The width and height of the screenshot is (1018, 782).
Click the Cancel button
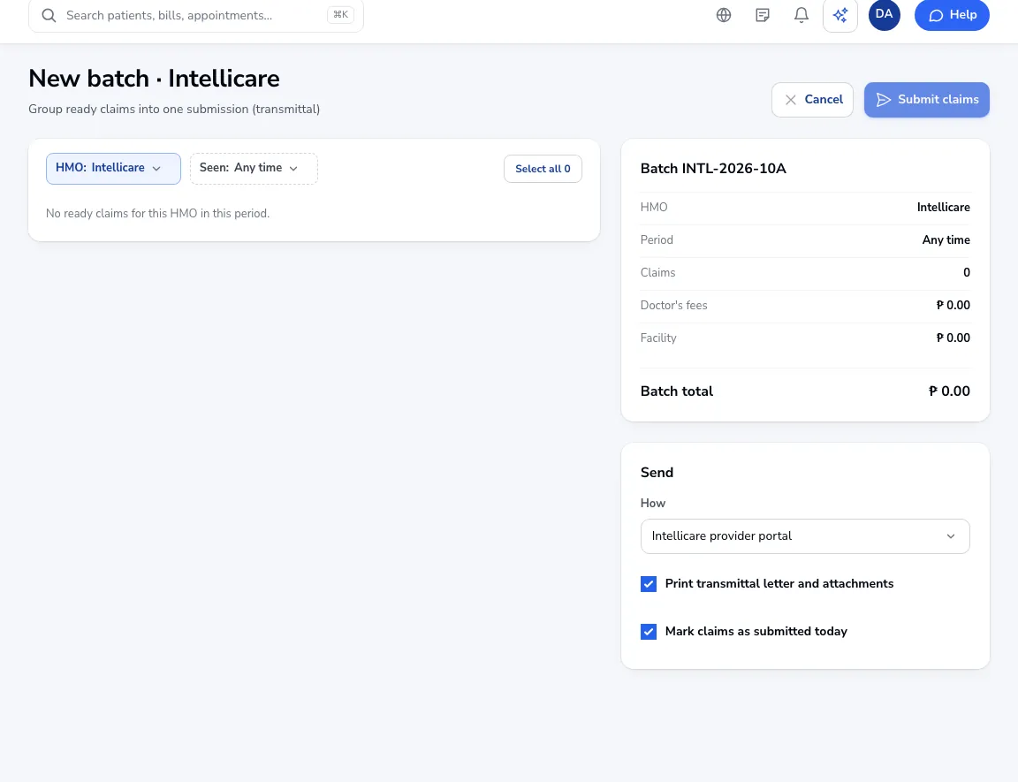click(812, 99)
